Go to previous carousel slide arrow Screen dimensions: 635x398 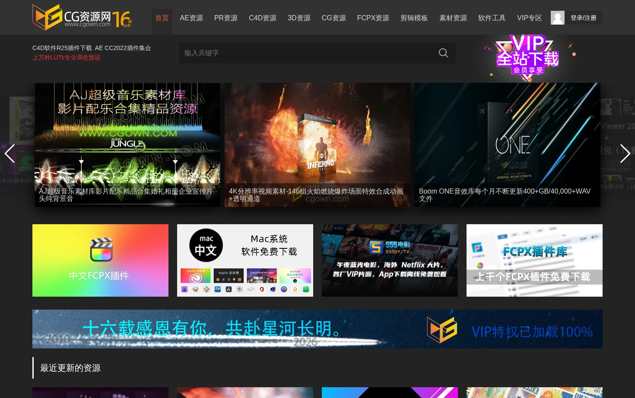coord(10,154)
